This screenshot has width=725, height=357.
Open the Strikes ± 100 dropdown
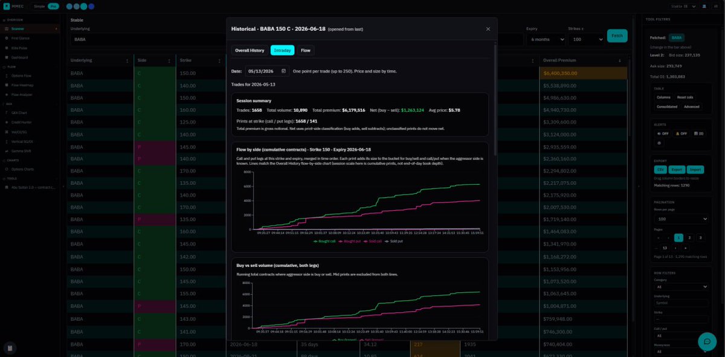coord(585,39)
